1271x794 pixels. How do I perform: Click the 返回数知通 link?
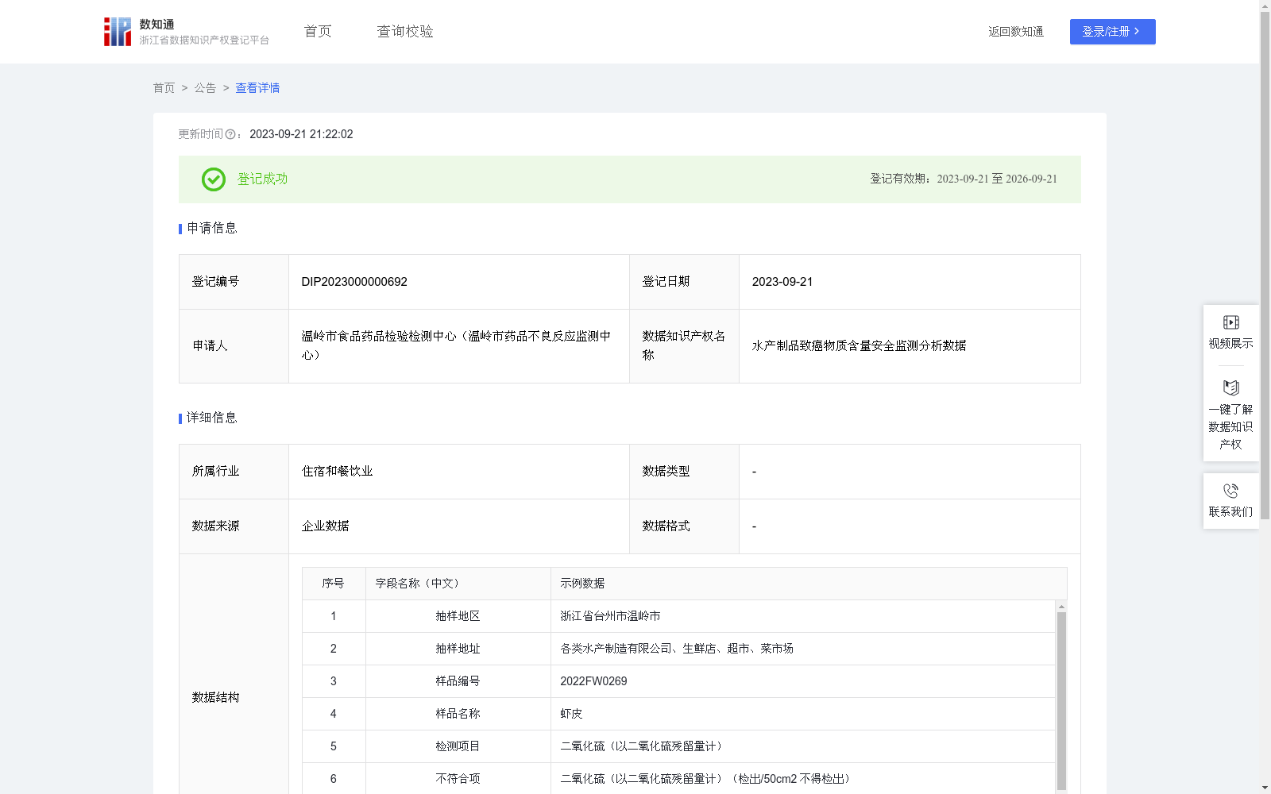tap(1016, 32)
